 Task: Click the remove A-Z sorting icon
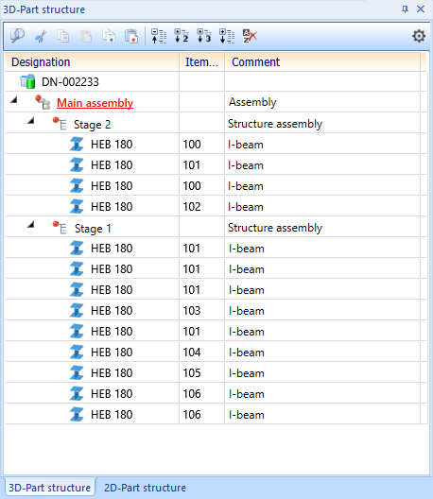(250, 36)
